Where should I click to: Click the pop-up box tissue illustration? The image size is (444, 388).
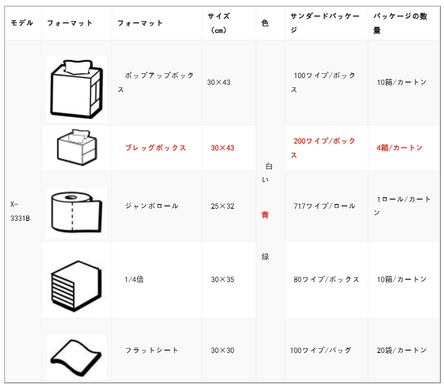(77, 89)
